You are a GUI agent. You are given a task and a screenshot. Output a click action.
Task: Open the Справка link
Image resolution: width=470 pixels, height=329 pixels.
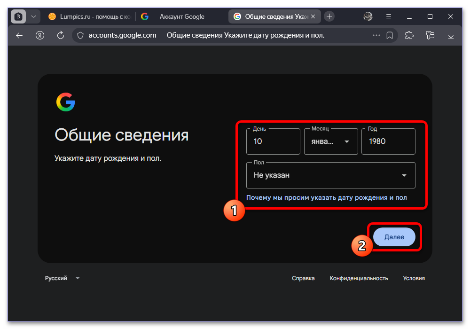pyautogui.click(x=303, y=278)
